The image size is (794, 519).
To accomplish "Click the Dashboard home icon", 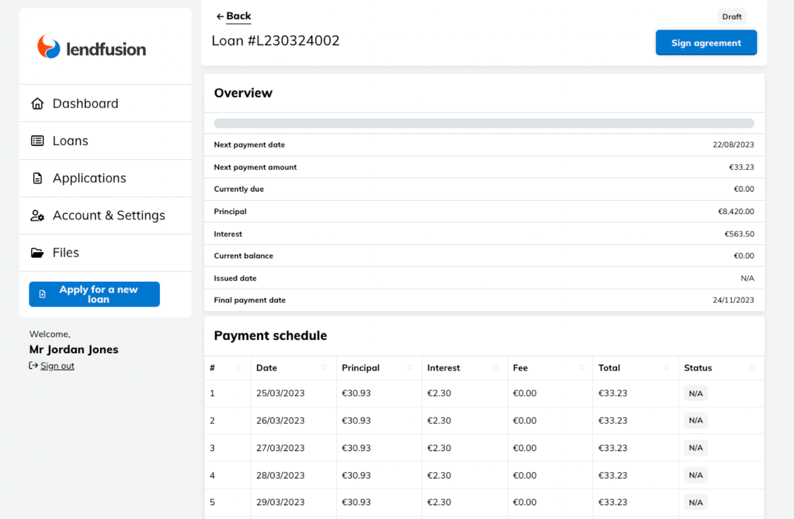I will click(x=37, y=104).
